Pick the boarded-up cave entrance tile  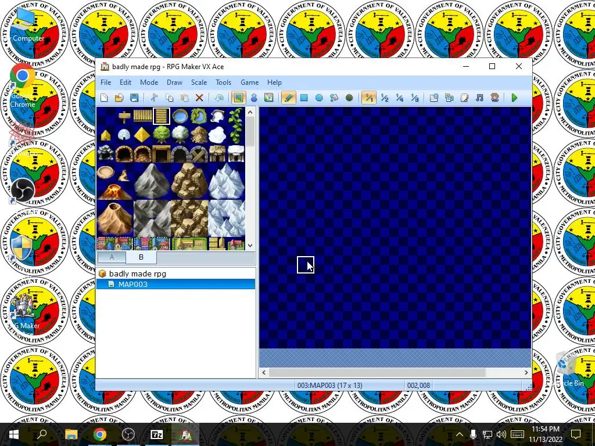pyautogui.click(x=199, y=153)
